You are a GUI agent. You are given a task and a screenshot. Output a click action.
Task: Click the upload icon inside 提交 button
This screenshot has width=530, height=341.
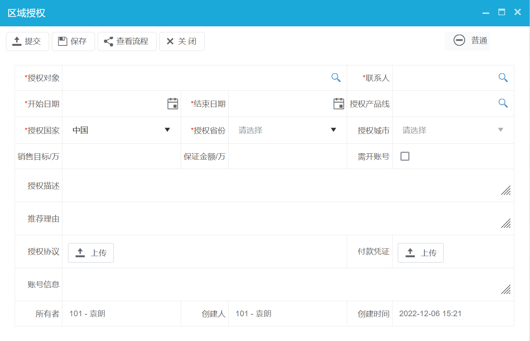(x=16, y=41)
